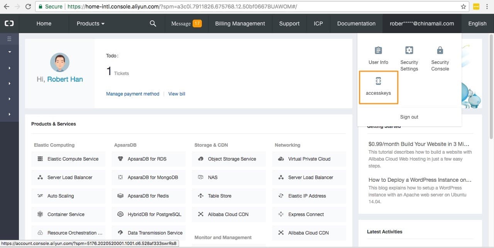Go to Home in top navigation

[44, 23]
